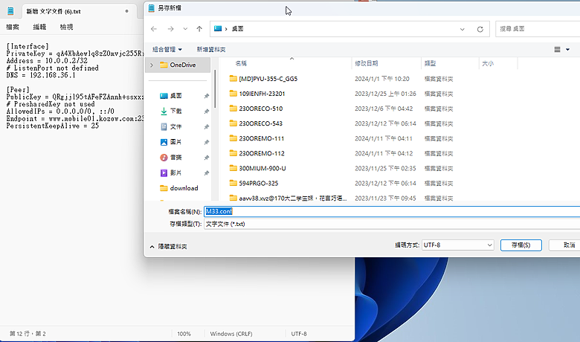
Task: Click the Forward arrow in save dialog
Action: pyautogui.click(x=170, y=29)
